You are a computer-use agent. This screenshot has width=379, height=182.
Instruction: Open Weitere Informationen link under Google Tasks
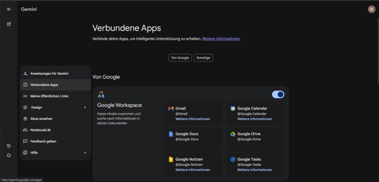click(x=255, y=170)
